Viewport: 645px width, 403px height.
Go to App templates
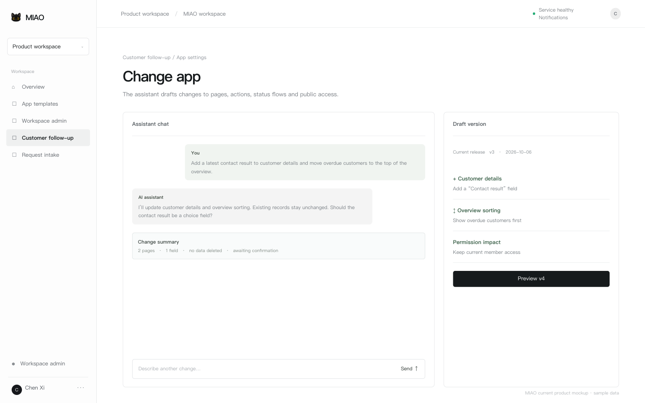[48, 104]
